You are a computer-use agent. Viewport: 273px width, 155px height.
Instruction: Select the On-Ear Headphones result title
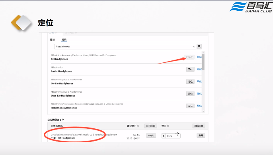point(62,83)
